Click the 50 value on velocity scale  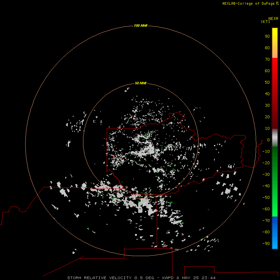pyautogui.click(x=267, y=82)
